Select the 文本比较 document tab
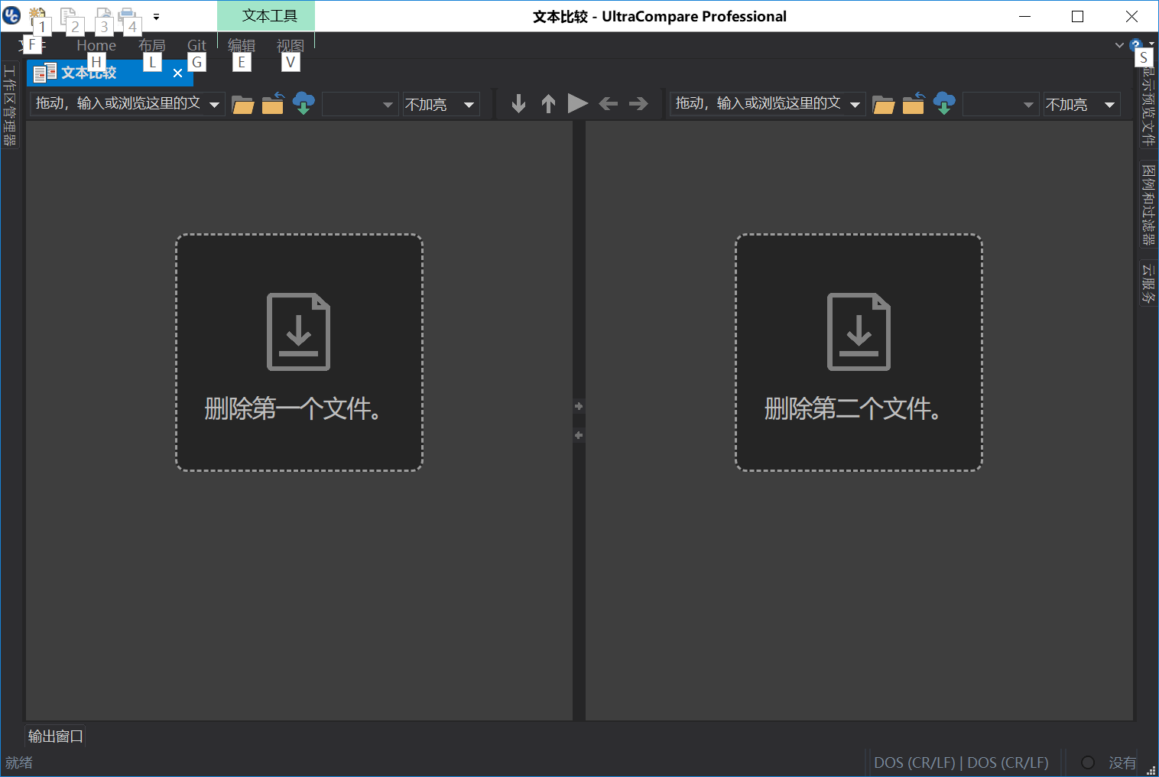Image resolution: width=1159 pixels, height=777 pixels. click(x=110, y=73)
